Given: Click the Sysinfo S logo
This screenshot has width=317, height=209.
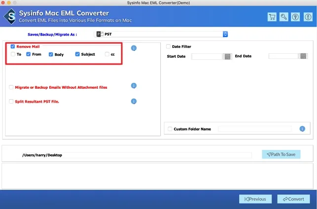Looking at the screenshot, I should click(10, 17).
